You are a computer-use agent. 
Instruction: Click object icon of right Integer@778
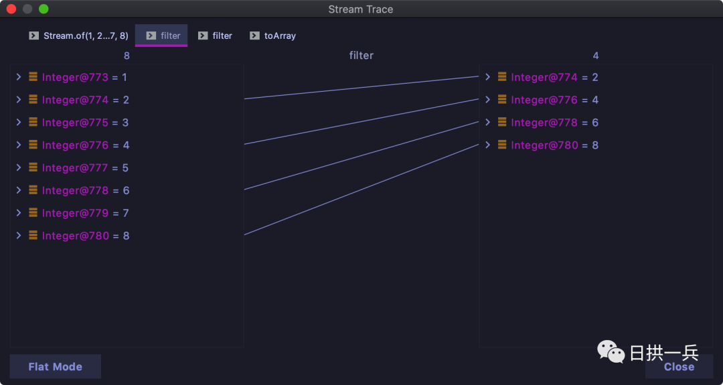coord(502,122)
